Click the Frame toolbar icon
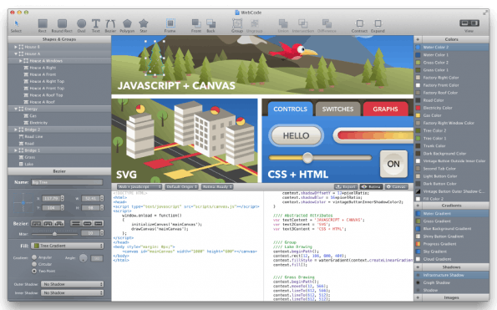The image size is (497, 310). [170, 25]
